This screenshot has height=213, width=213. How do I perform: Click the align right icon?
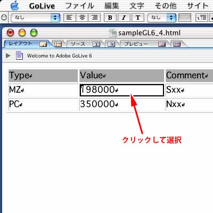94,18
